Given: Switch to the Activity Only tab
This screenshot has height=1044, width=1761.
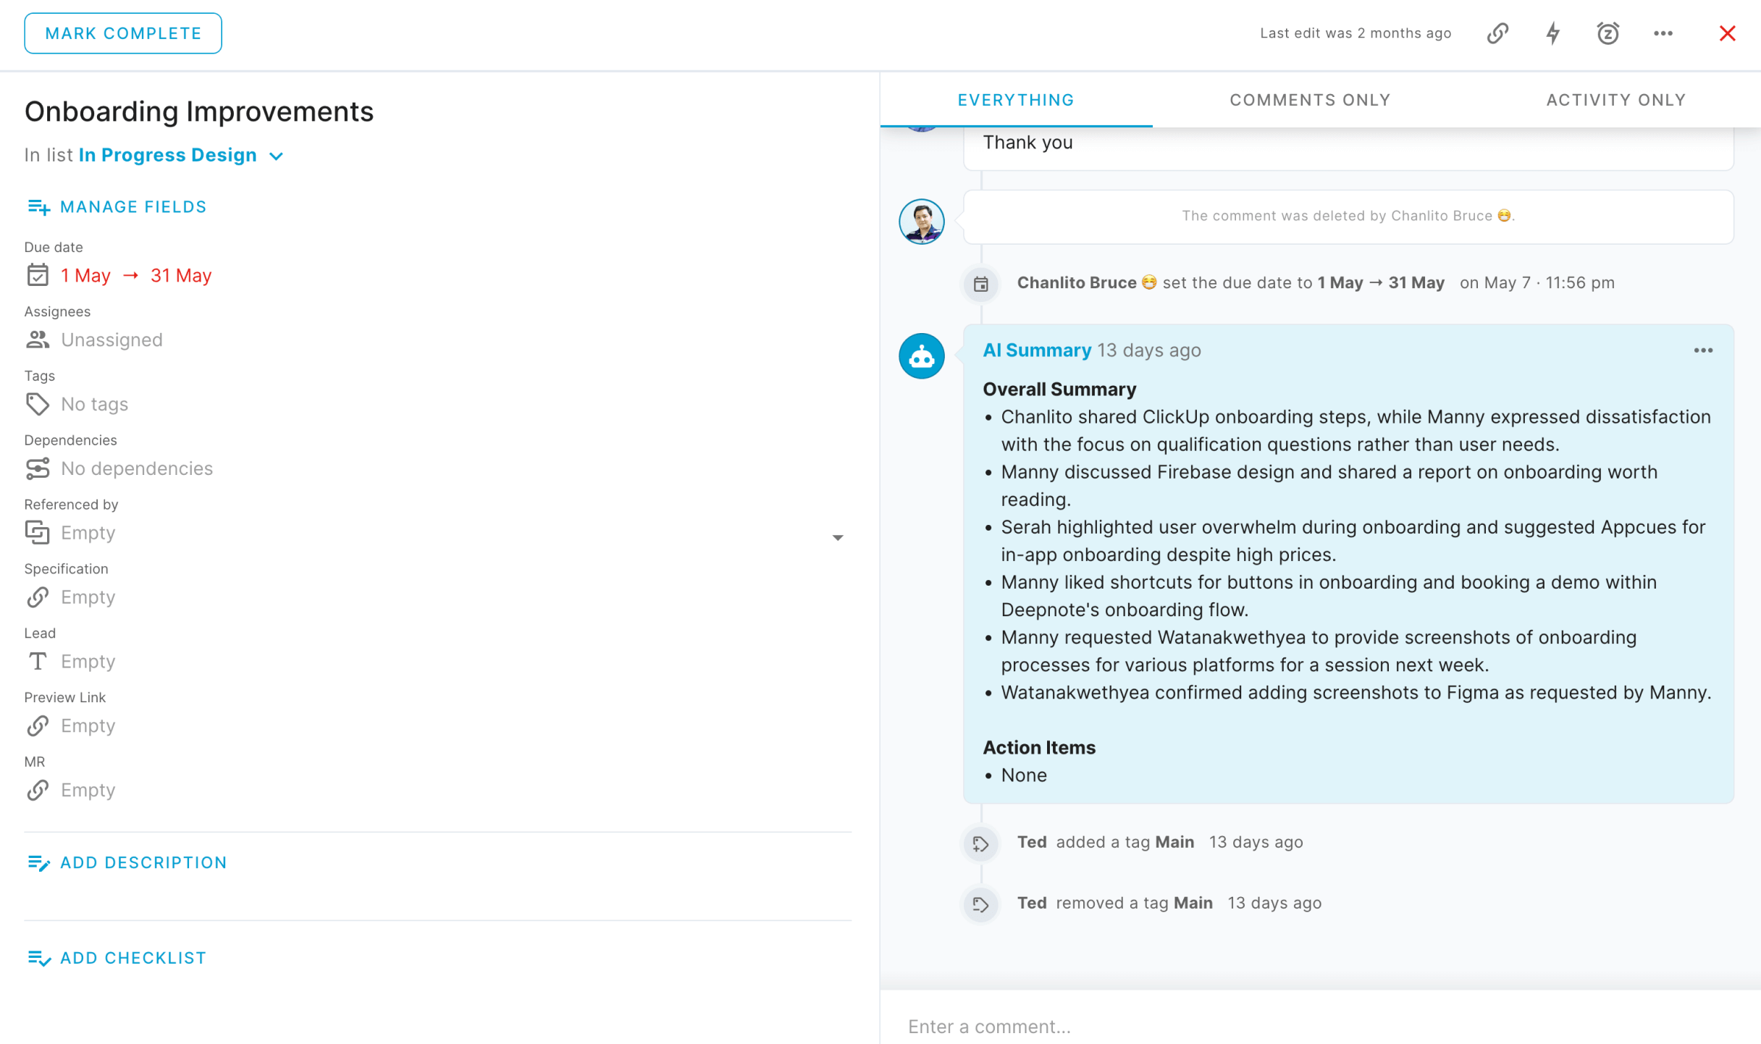Looking at the screenshot, I should coord(1616,100).
